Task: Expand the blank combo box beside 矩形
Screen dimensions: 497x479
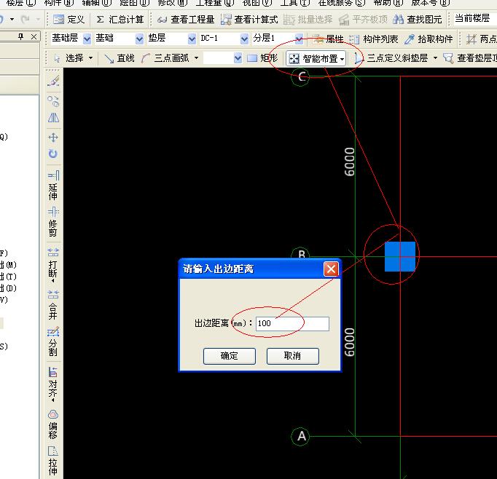Action: click(x=238, y=58)
